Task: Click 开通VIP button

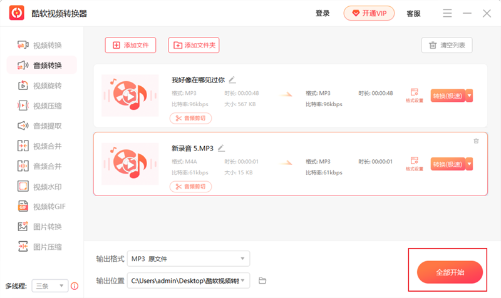Action: (x=369, y=13)
